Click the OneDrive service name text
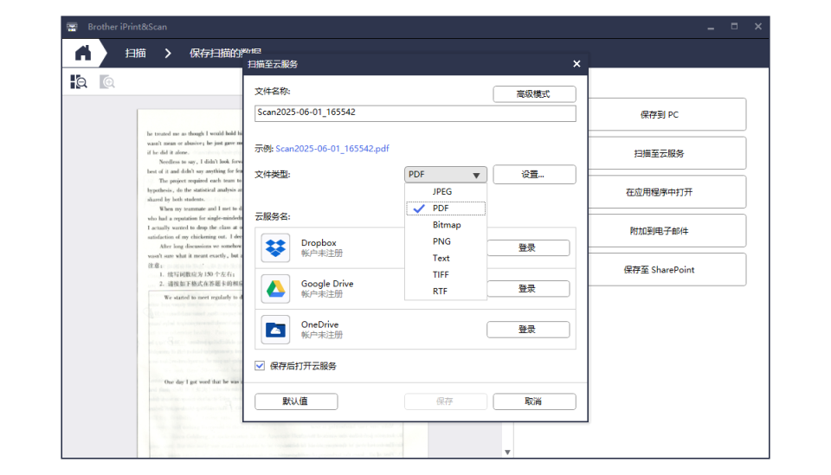 (x=319, y=324)
